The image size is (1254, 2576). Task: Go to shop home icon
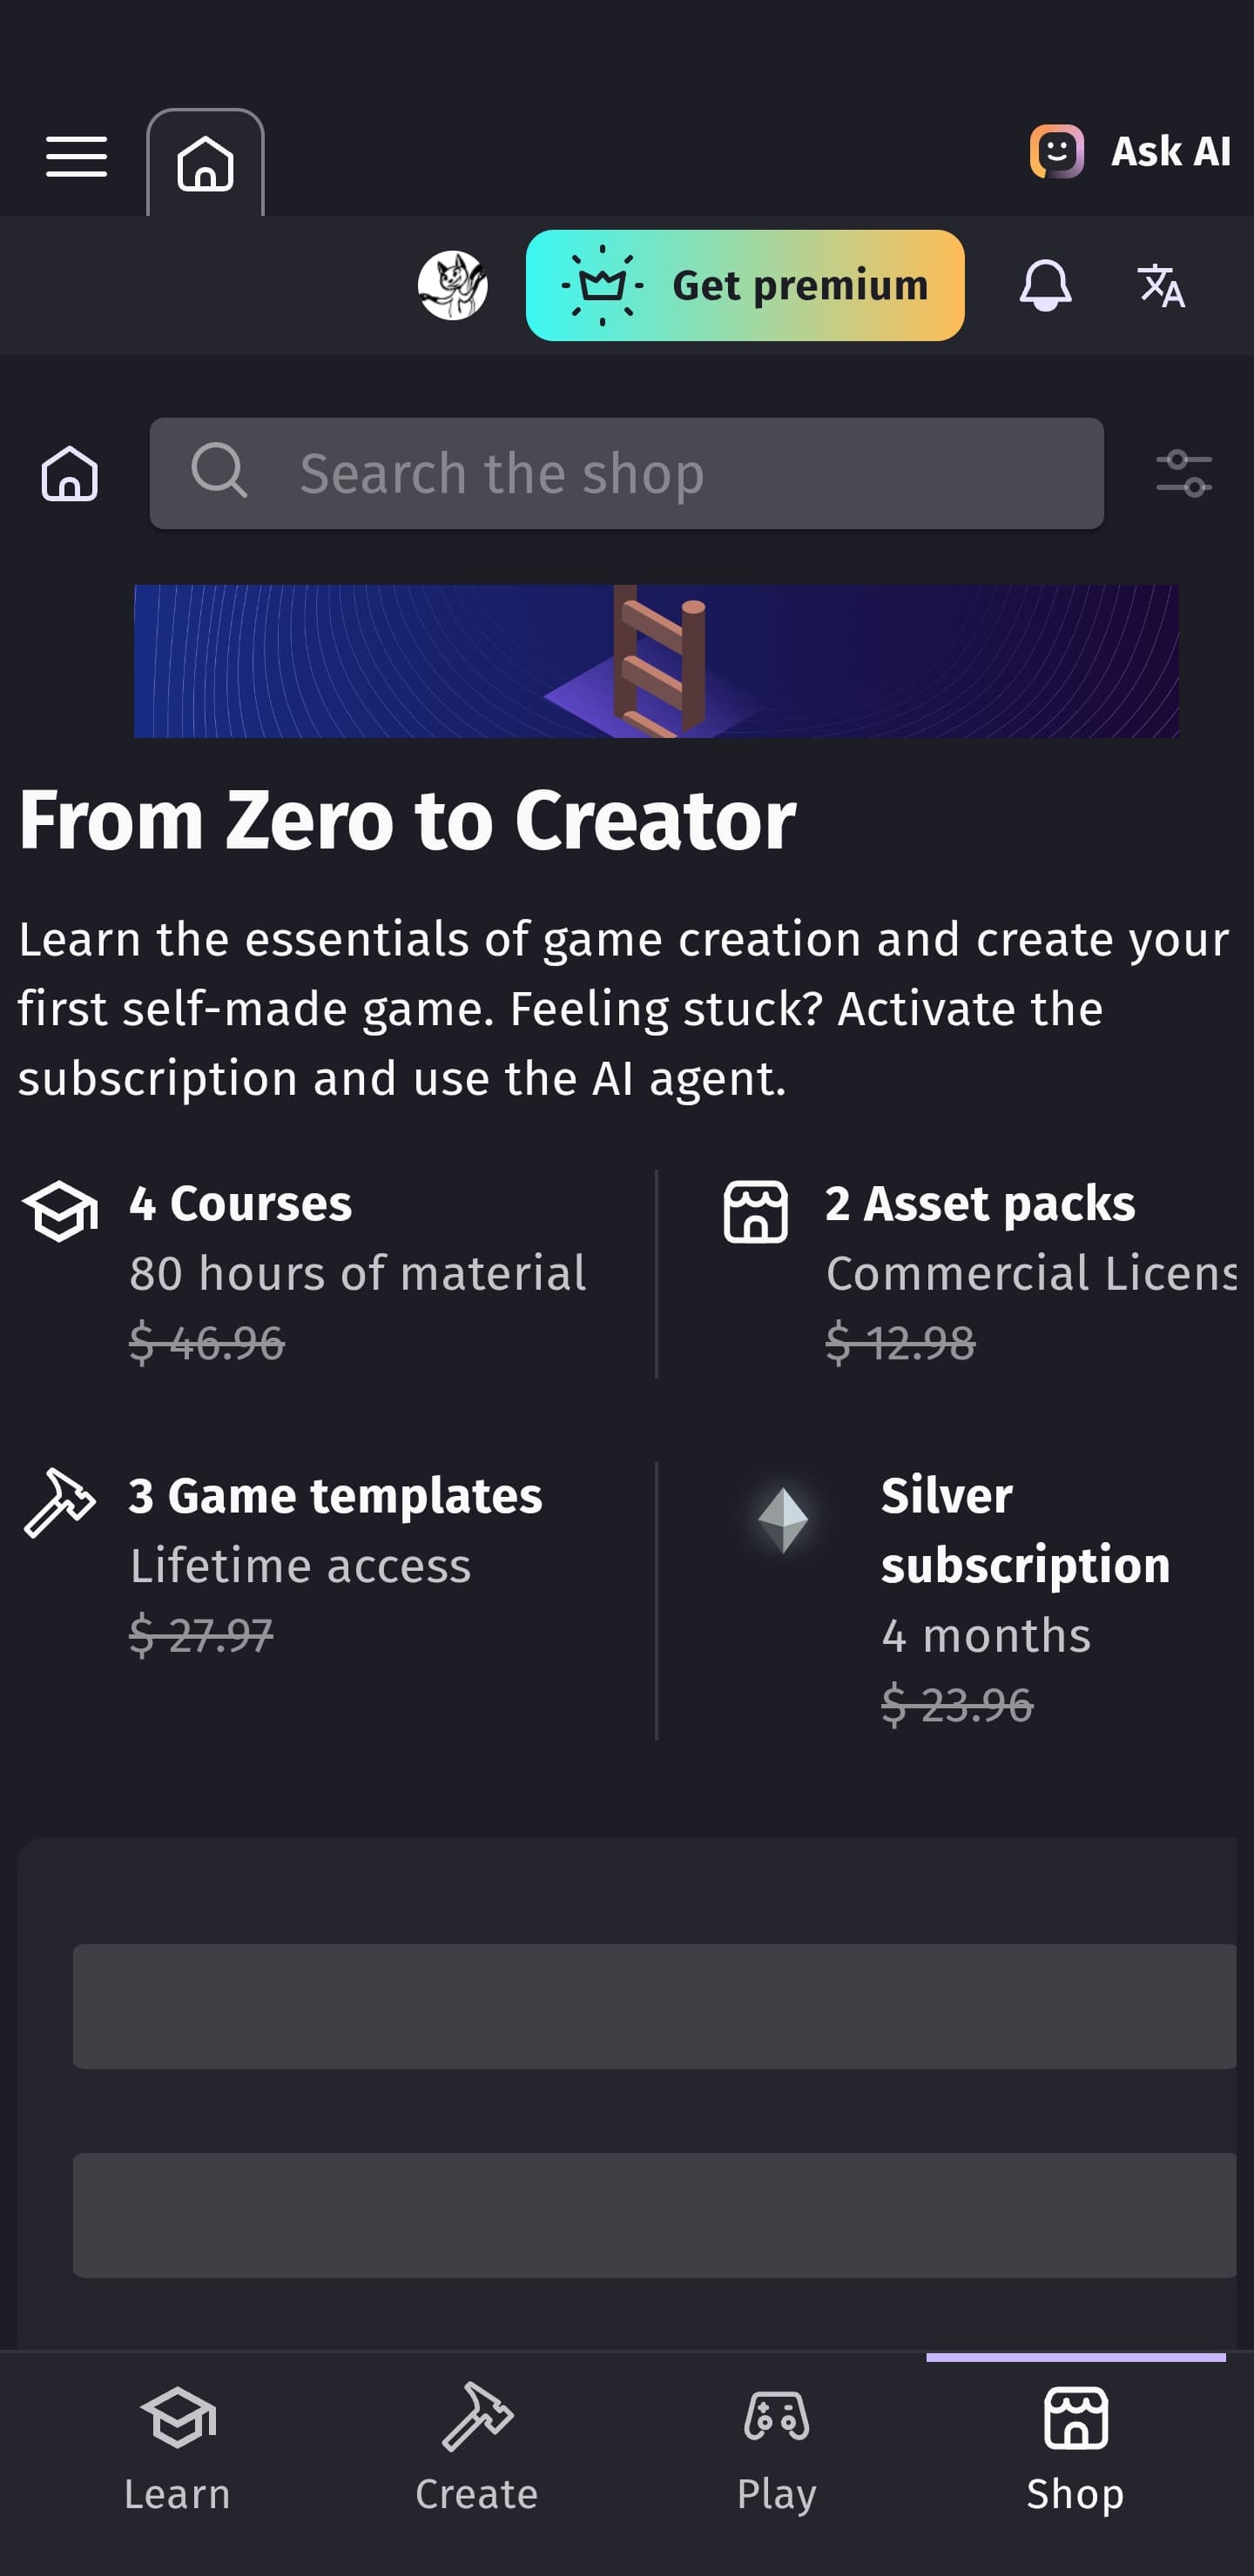pos(70,473)
